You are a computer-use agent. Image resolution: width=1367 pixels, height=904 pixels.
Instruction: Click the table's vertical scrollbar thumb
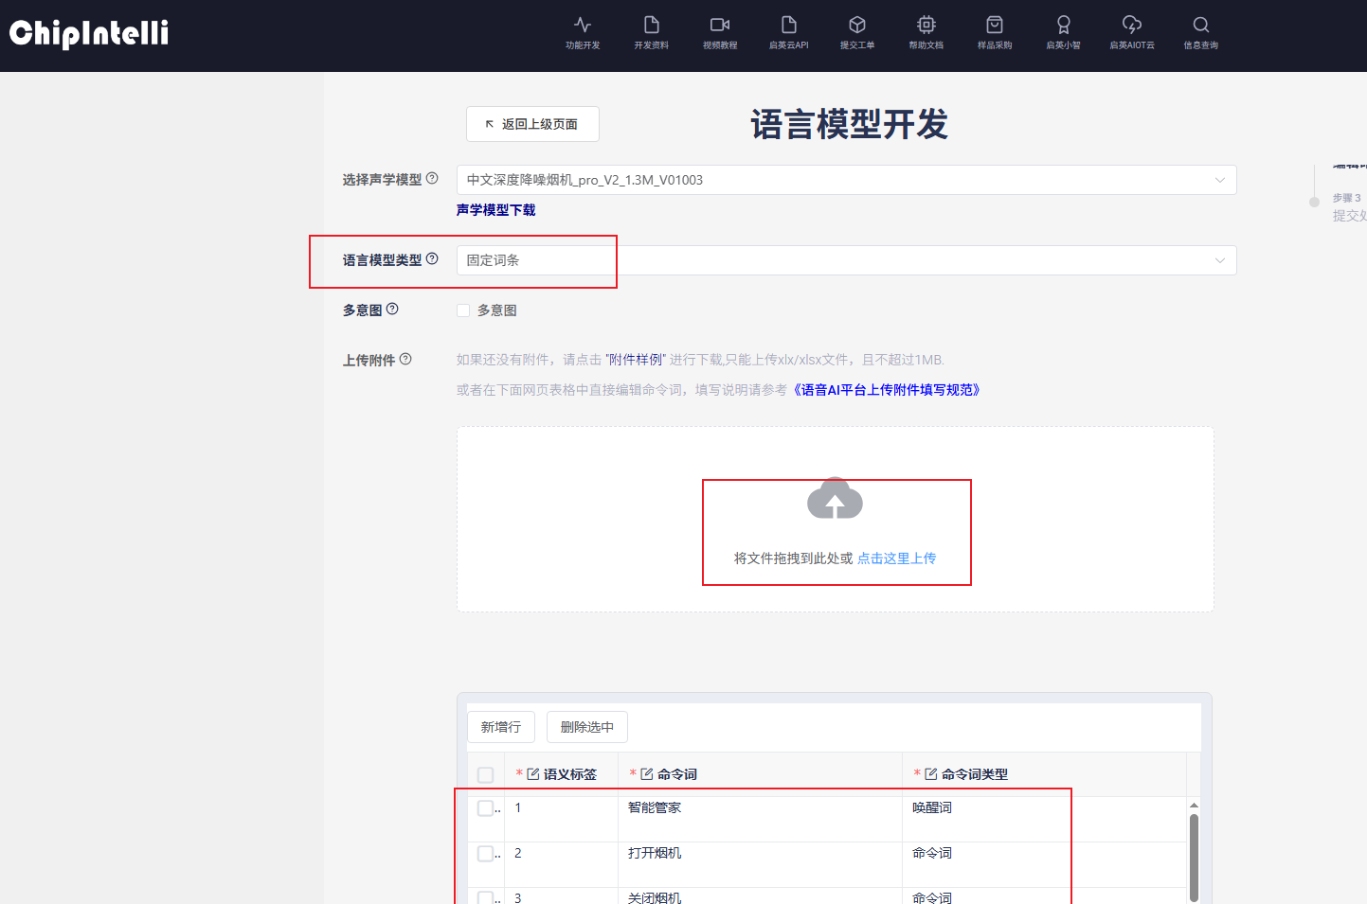pyautogui.click(x=1194, y=857)
